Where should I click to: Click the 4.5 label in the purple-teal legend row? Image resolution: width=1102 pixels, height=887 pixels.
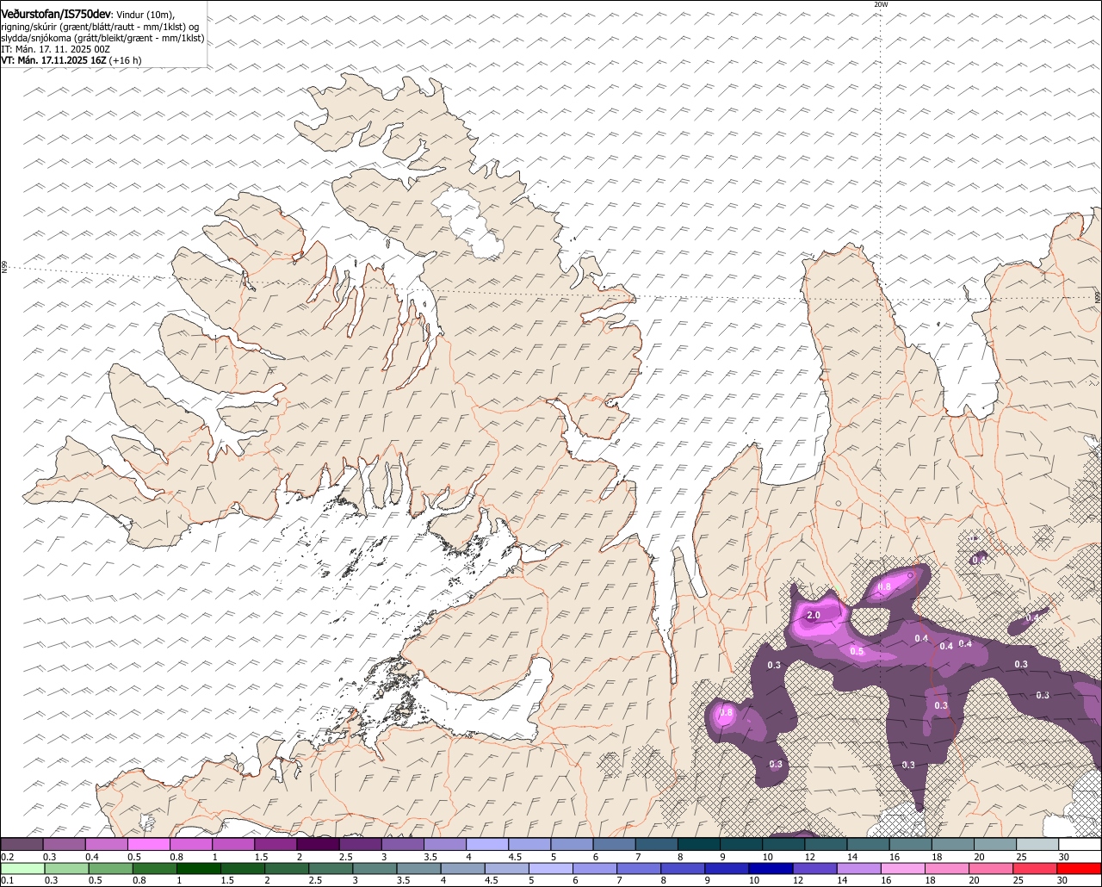pos(515,857)
